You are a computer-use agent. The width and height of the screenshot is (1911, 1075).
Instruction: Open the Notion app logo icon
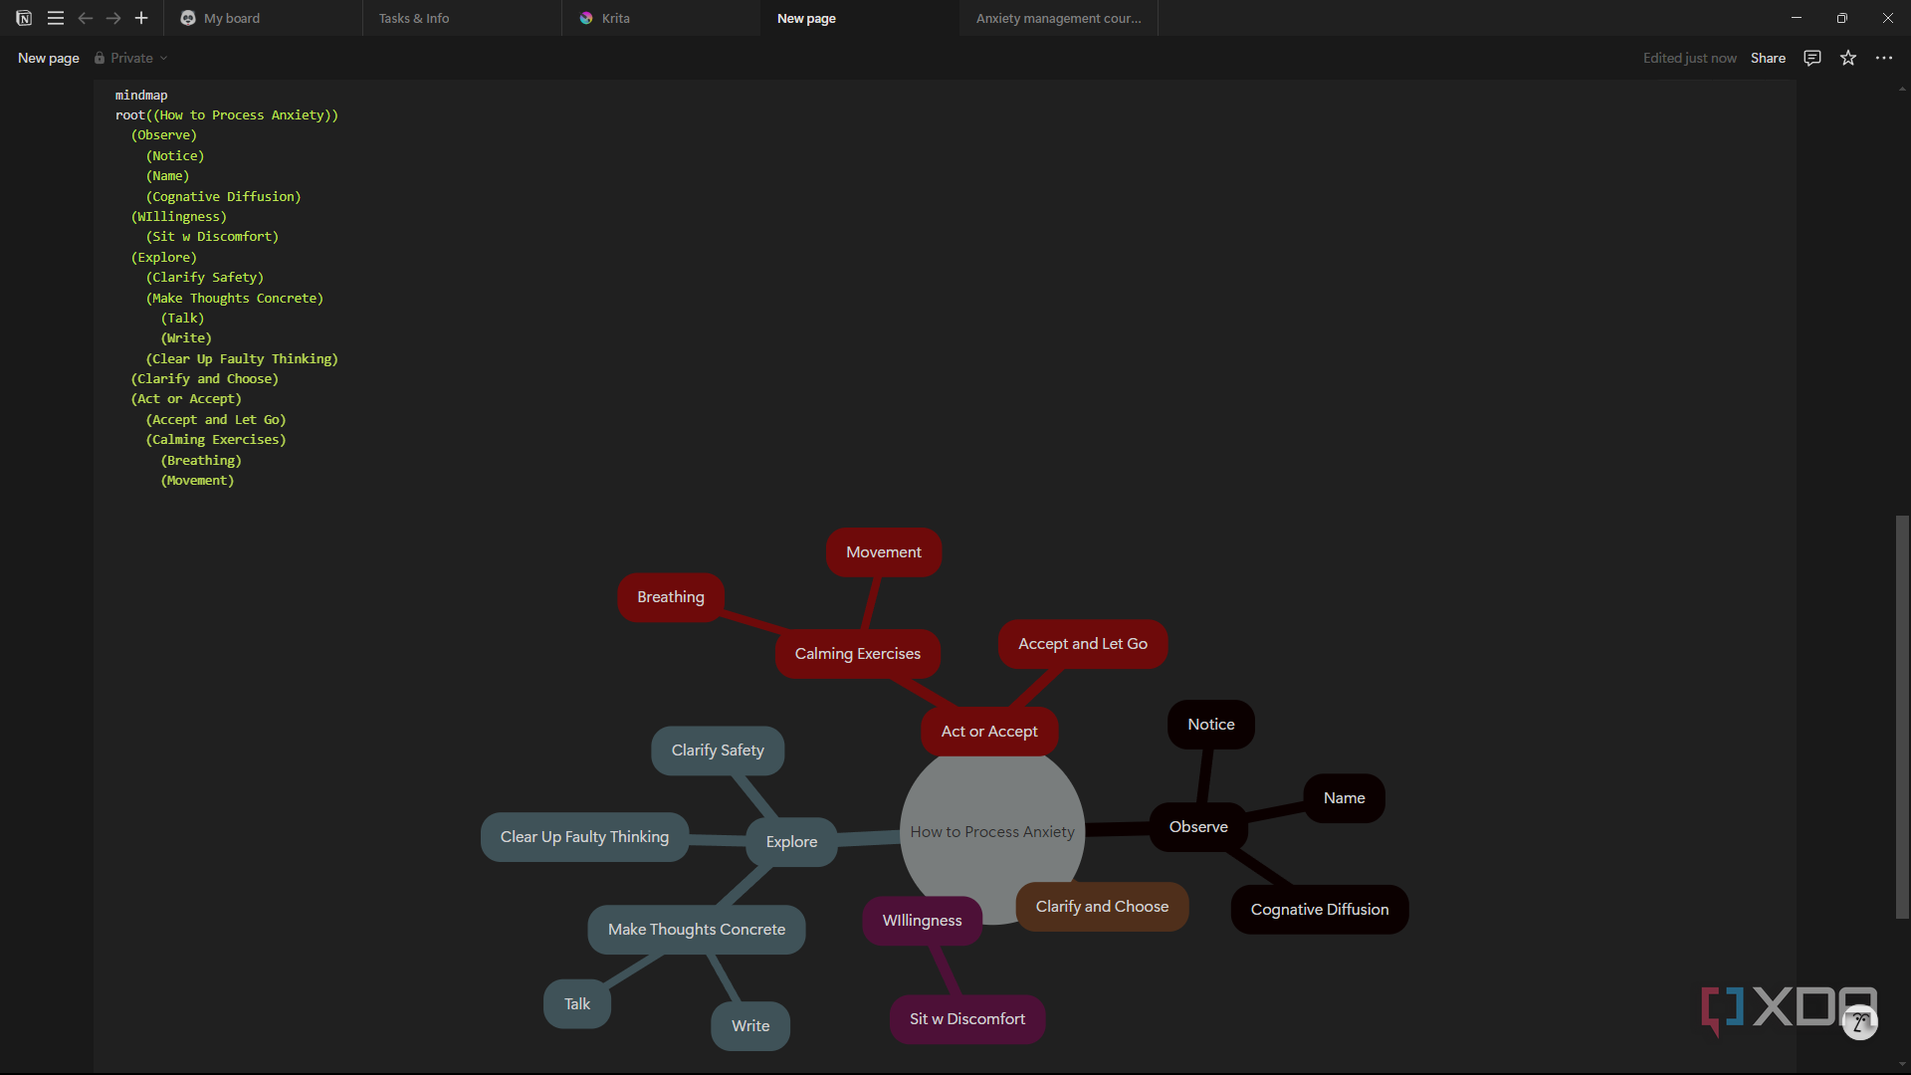(24, 18)
